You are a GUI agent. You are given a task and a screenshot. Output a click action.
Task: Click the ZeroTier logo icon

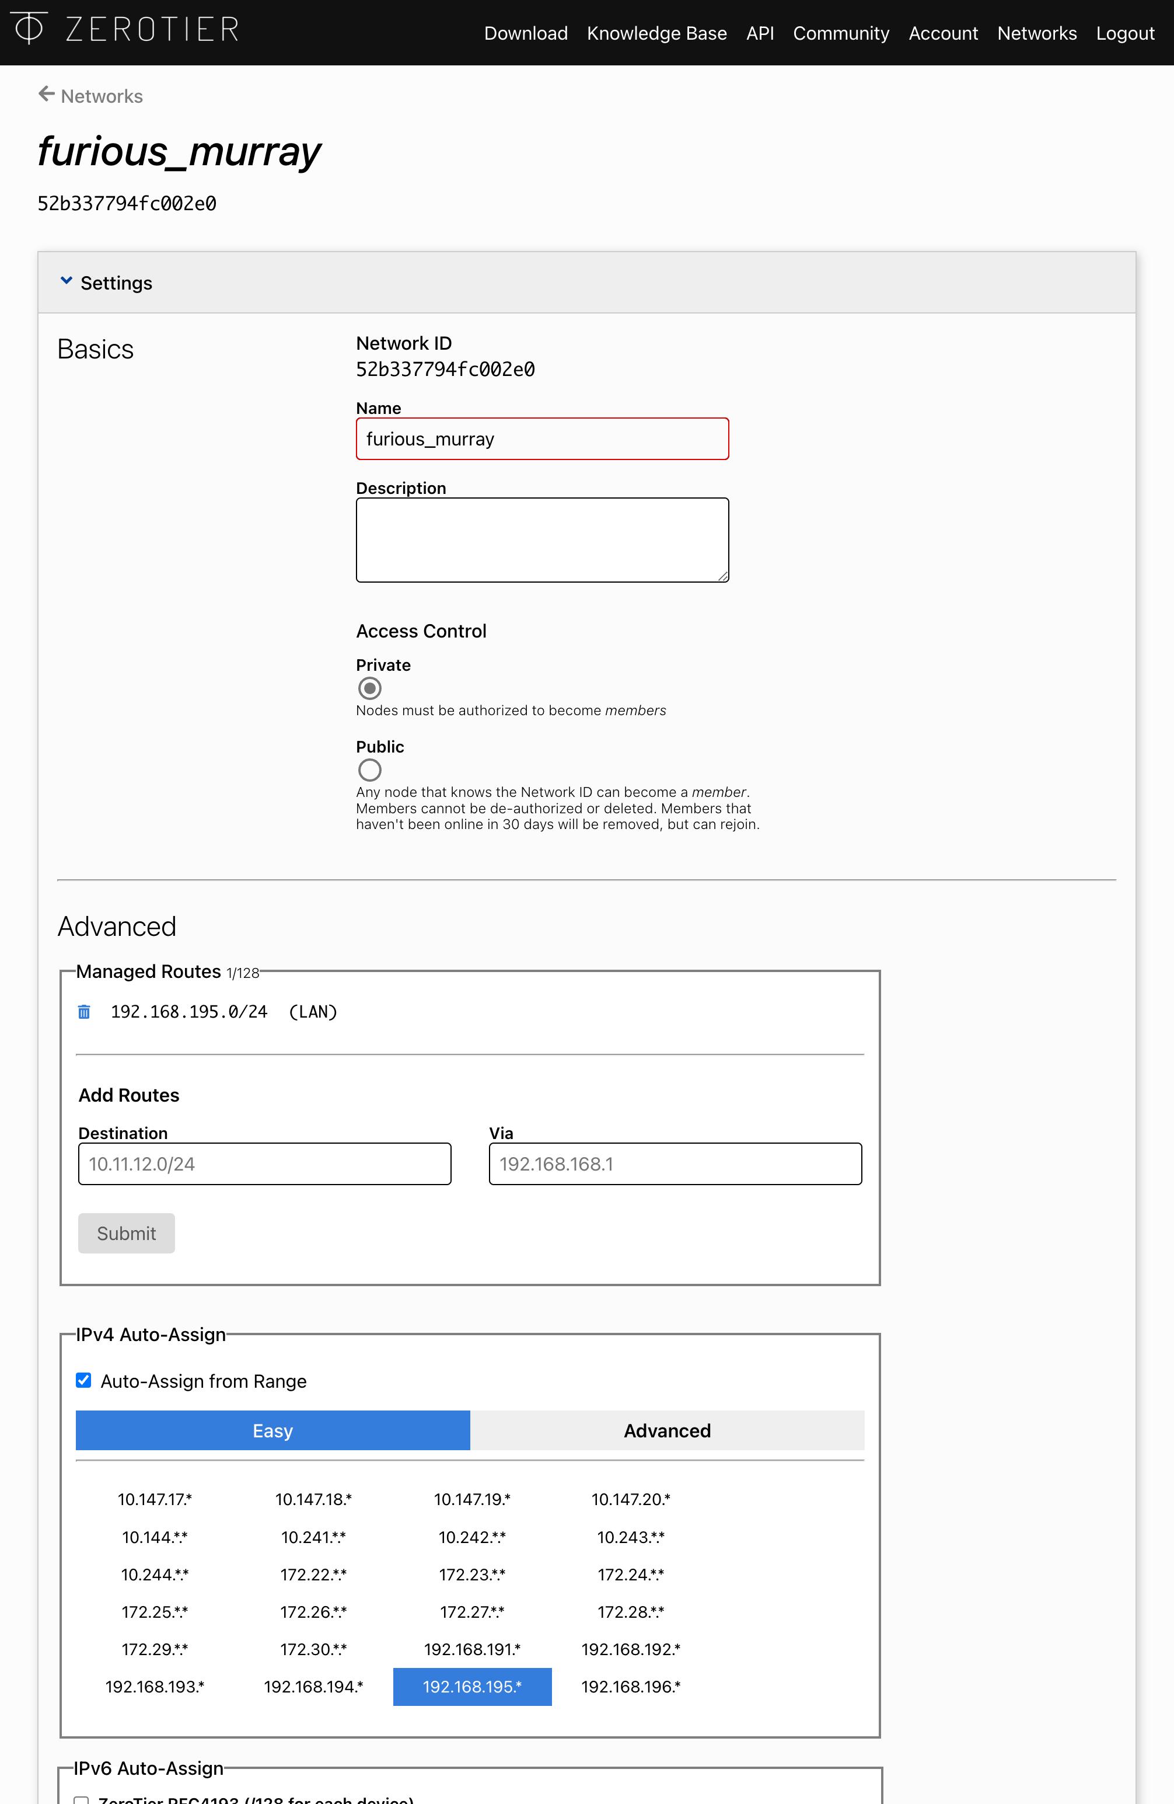pyautogui.click(x=29, y=28)
